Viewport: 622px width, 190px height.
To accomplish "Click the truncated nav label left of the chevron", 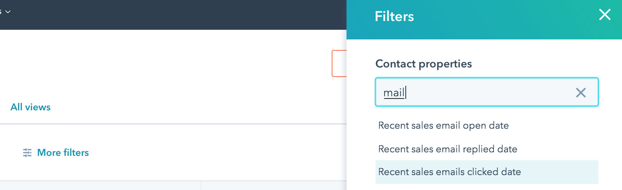I will point(1,11).
